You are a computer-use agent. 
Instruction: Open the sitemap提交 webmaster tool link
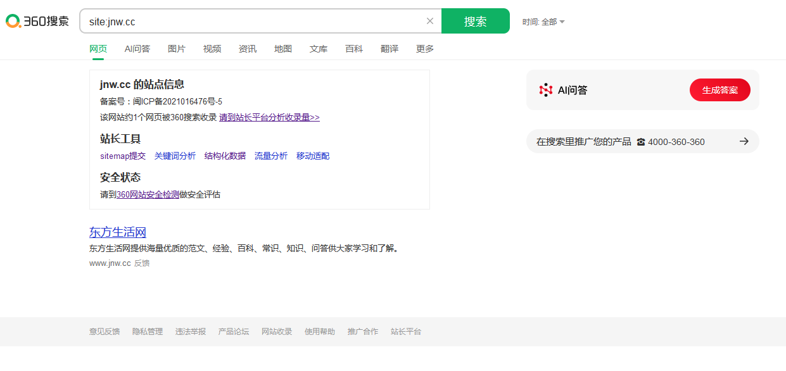(123, 156)
